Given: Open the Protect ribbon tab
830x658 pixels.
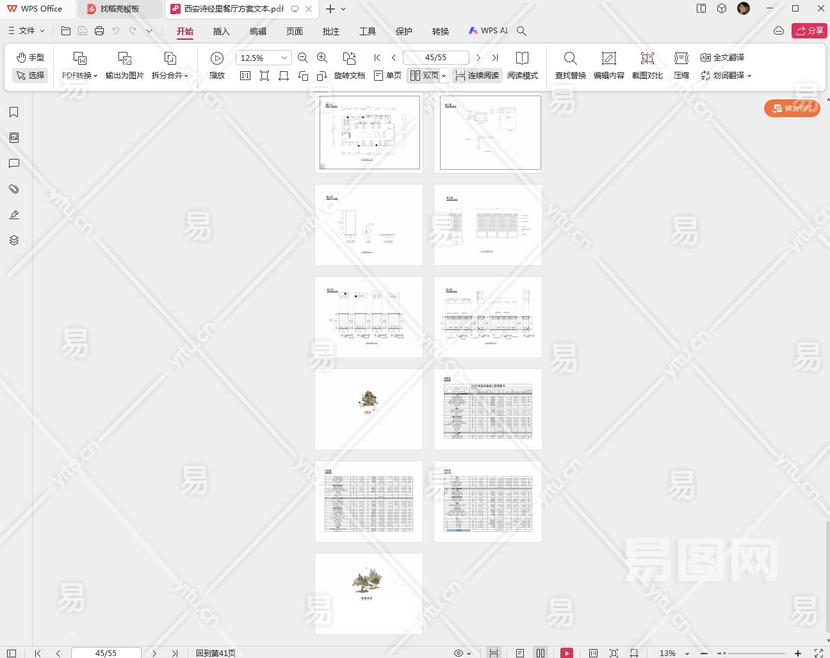Looking at the screenshot, I should (x=404, y=31).
